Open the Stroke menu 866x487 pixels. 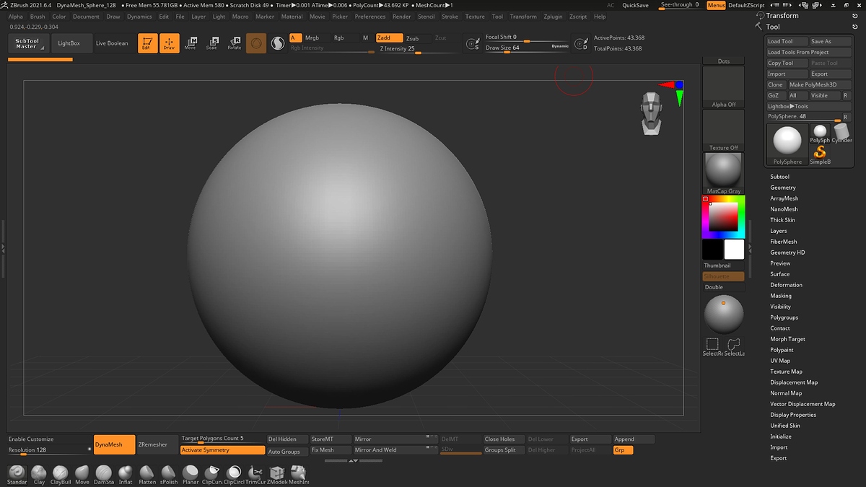pos(450,17)
